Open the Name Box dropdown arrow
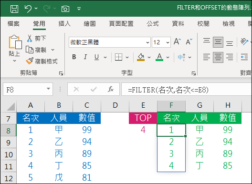 point(48,89)
